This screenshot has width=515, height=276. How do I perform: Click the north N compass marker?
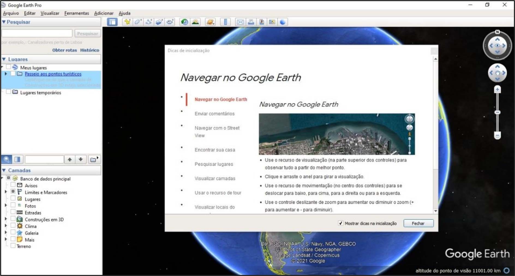pyautogui.click(x=497, y=32)
